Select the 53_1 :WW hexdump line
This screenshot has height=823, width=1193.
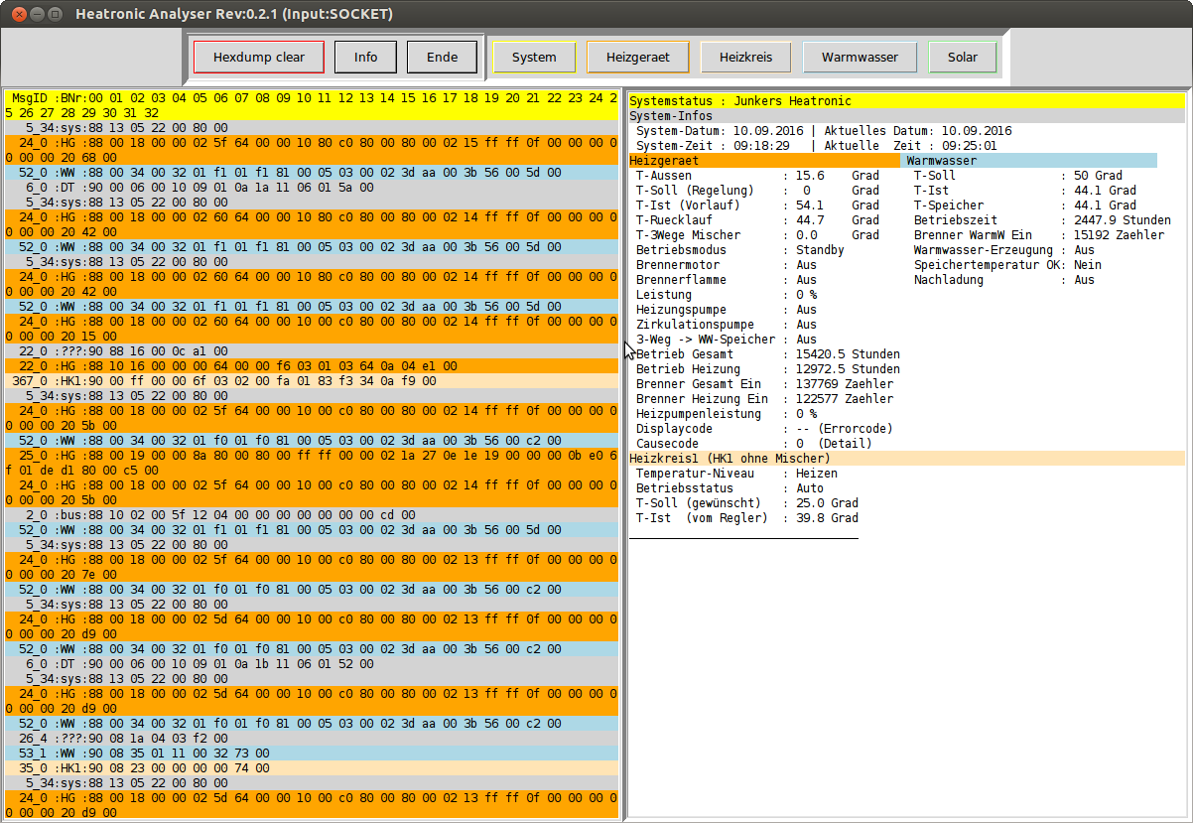312,754
